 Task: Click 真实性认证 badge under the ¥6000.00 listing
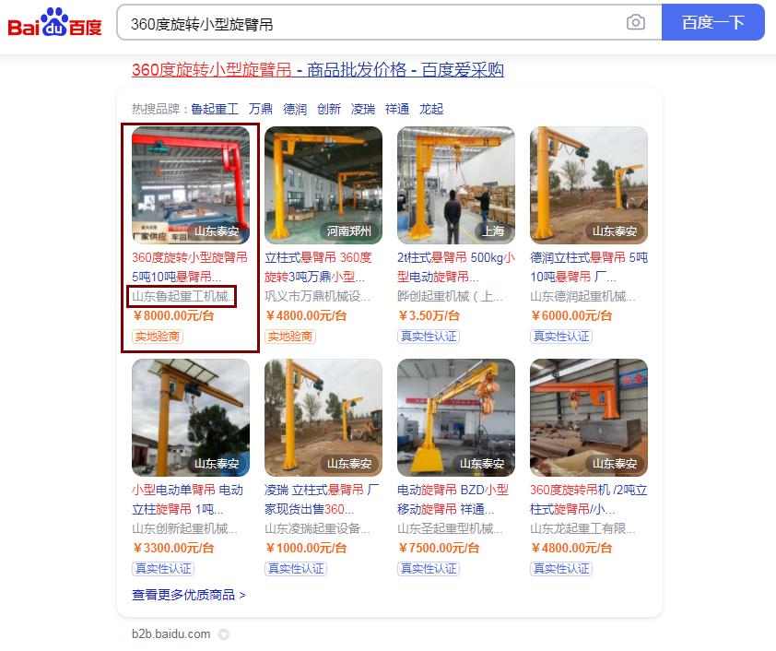tap(561, 337)
